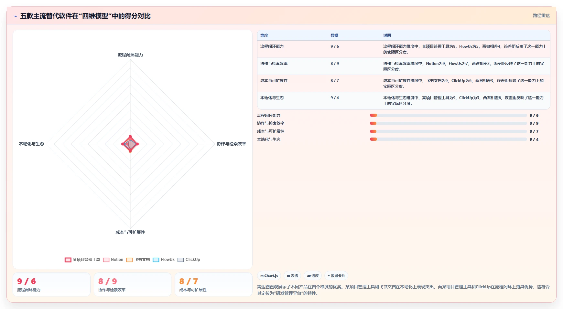
Task: Select the 本地化与生态 table row cell
Action: pos(272,98)
